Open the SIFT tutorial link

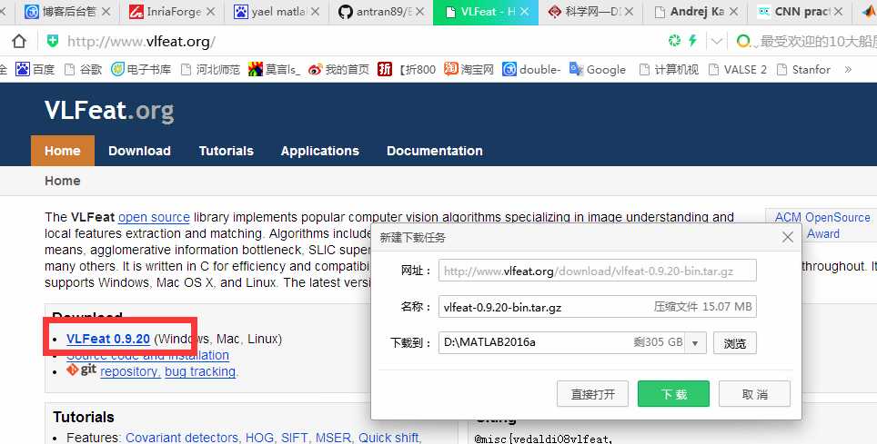[294, 438]
